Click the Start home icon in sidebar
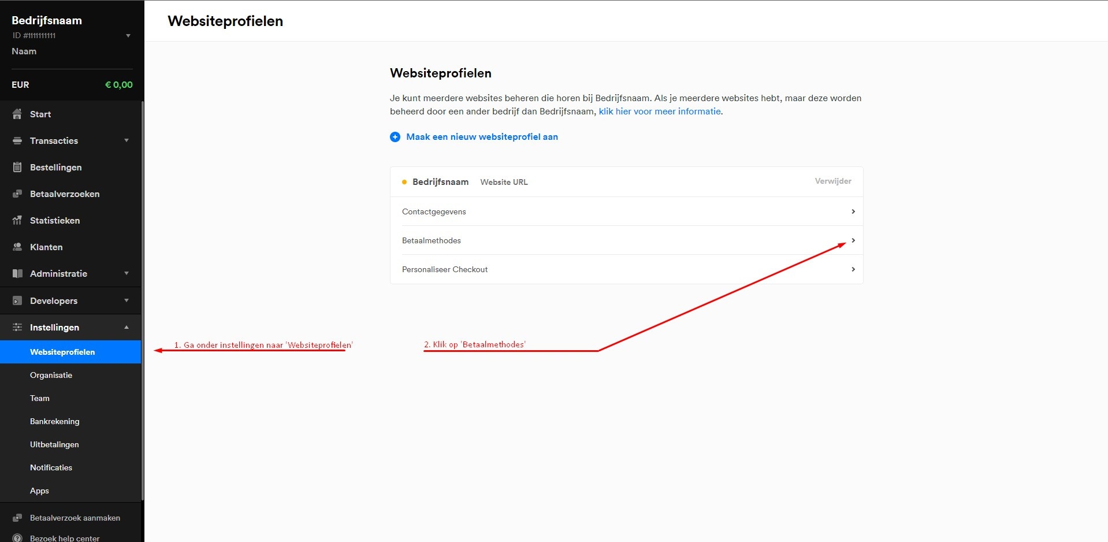The image size is (1108, 542). coord(17,114)
